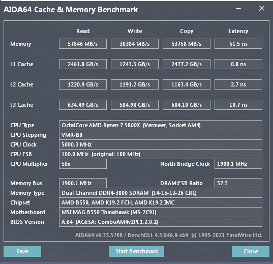Select Memory Copy value 53758 MB/s
Image resolution: width=273 pixels, height=264 pixels.
tap(187, 44)
